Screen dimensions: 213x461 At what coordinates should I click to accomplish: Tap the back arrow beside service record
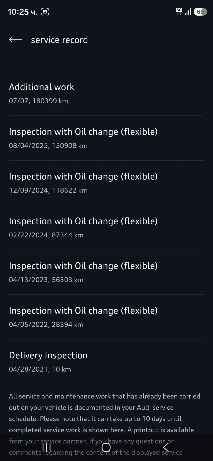point(16,40)
